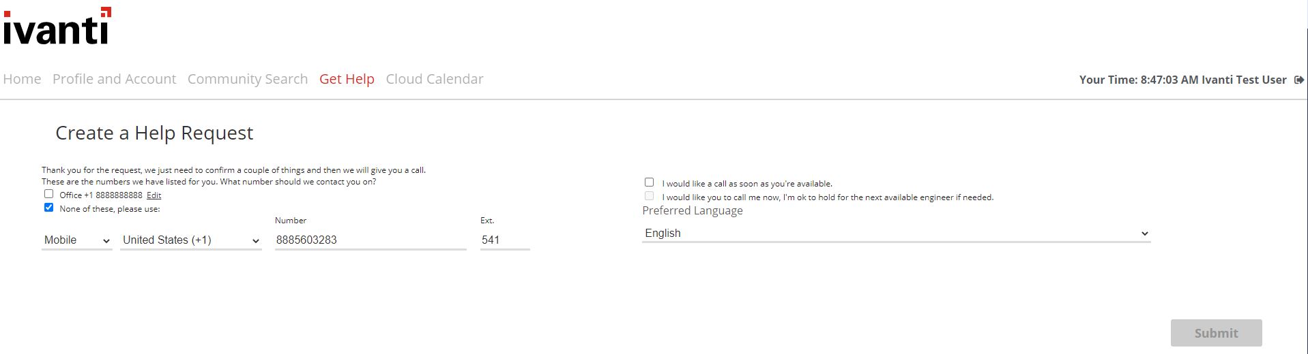1308x354 pixels.
Task: Open the Cloud Calendar page
Action: (435, 79)
